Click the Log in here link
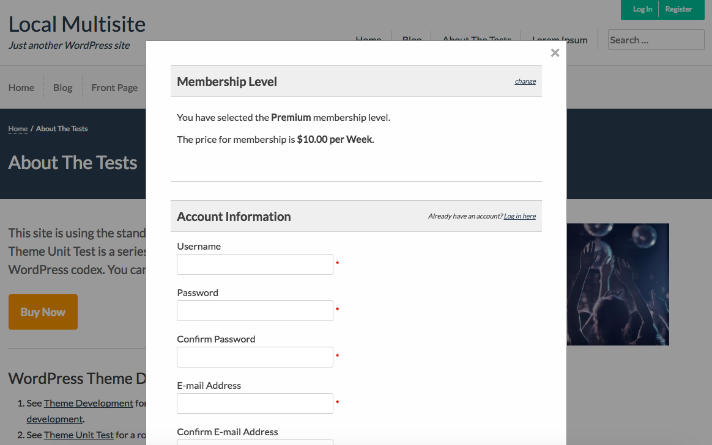Screen dimensions: 712x445 (x=519, y=215)
